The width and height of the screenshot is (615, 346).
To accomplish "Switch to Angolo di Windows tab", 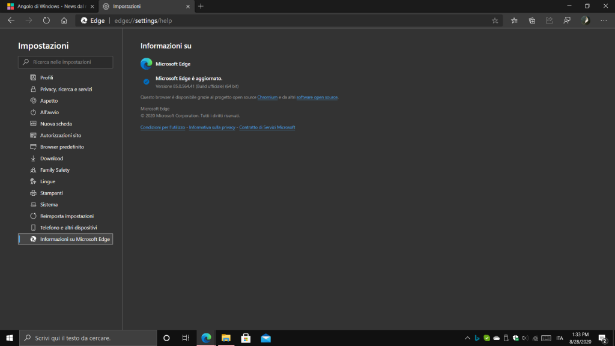I will [x=47, y=6].
